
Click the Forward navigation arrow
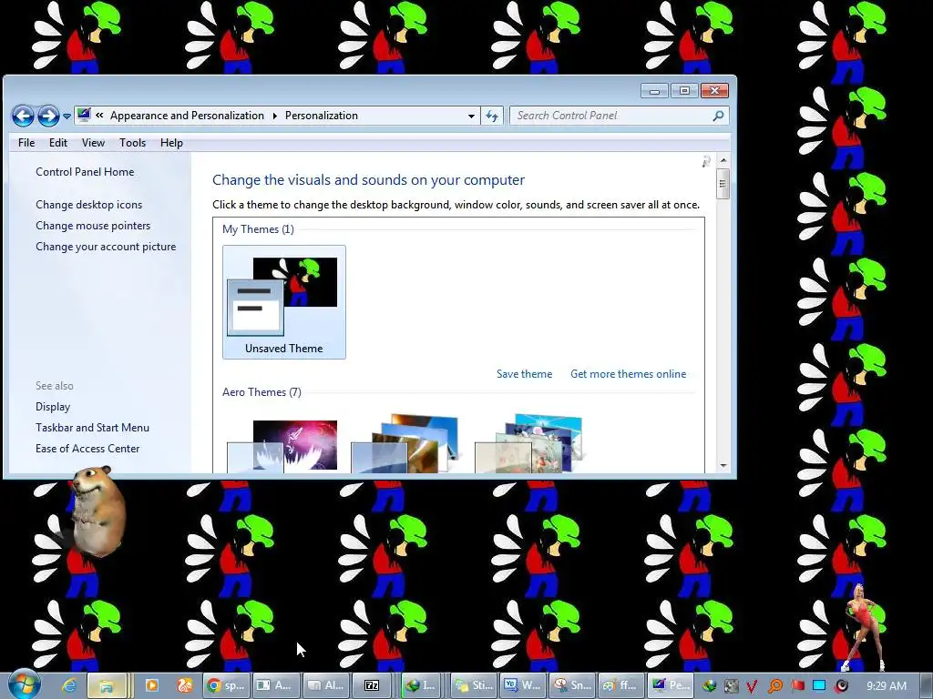(48, 116)
